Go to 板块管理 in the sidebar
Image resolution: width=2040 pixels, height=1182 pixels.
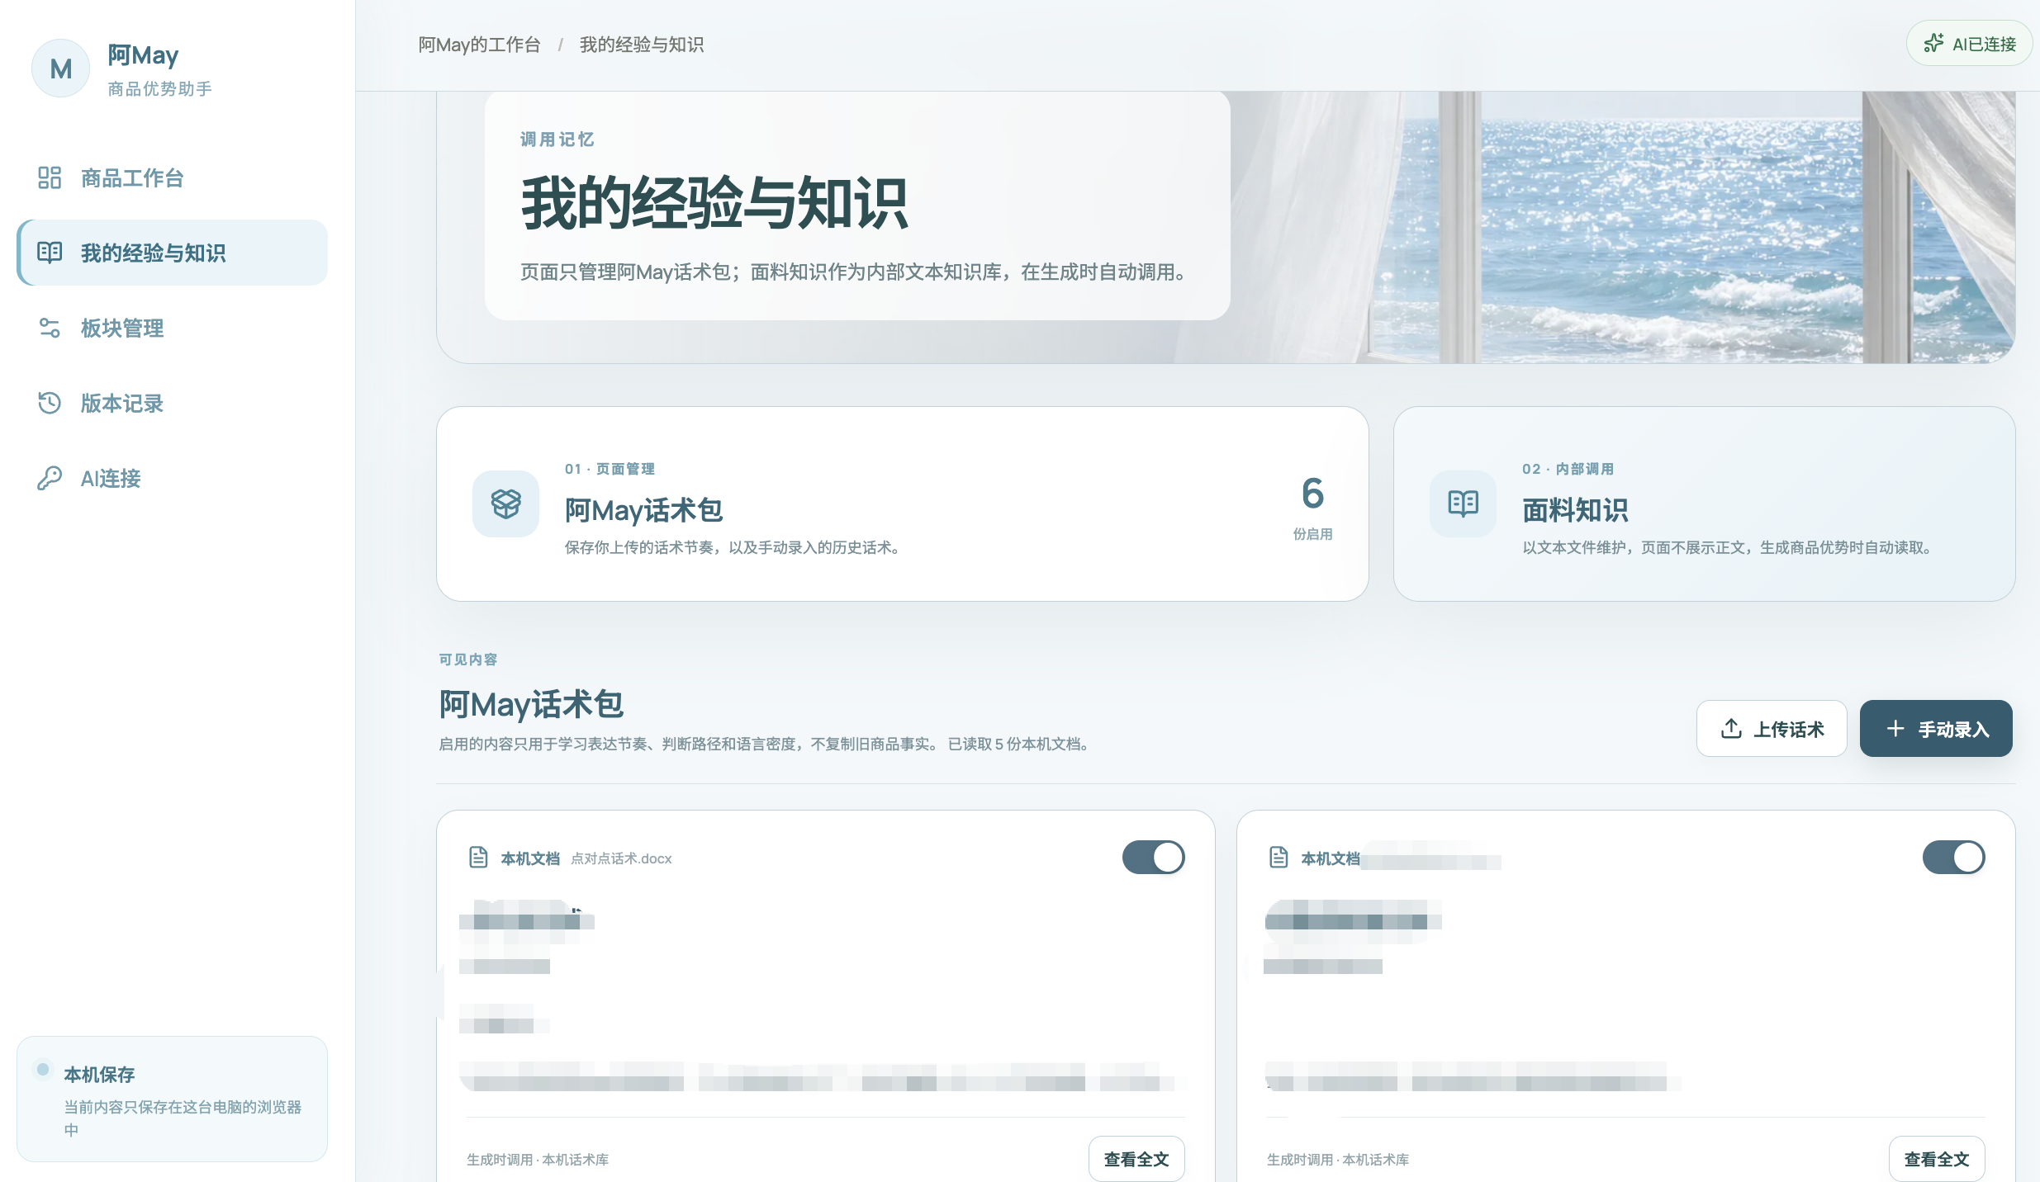point(172,328)
